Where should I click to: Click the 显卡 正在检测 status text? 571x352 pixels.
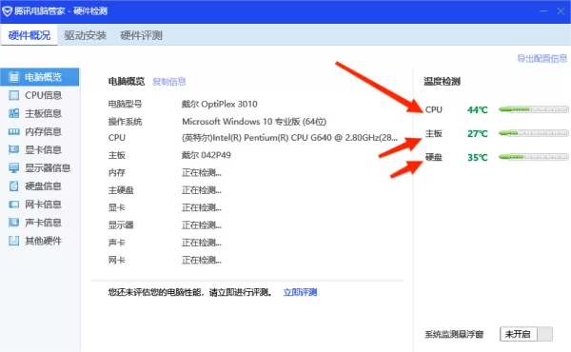pyautogui.click(x=202, y=207)
